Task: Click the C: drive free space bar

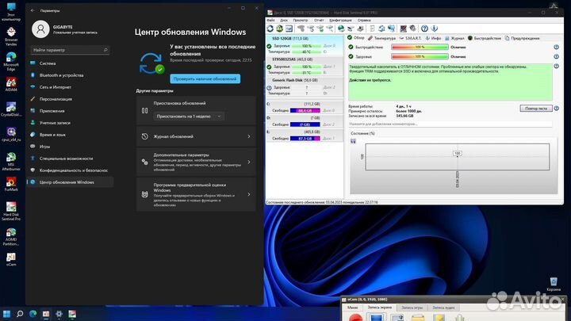Action: [305, 110]
